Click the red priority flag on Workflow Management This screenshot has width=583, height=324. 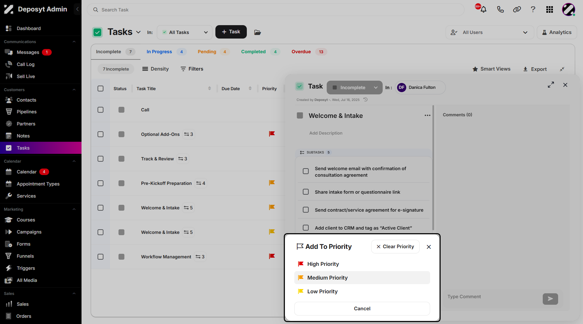[272, 256]
